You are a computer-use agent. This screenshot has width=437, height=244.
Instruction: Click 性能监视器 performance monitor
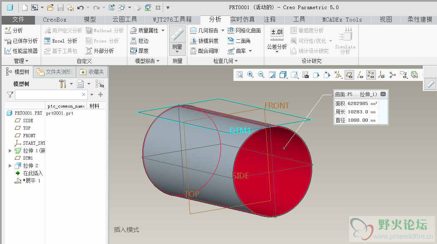coord(21,51)
